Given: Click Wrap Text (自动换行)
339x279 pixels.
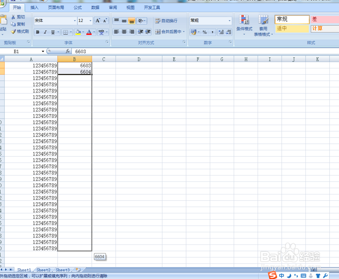Looking at the screenshot, I should [x=166, y=21].
